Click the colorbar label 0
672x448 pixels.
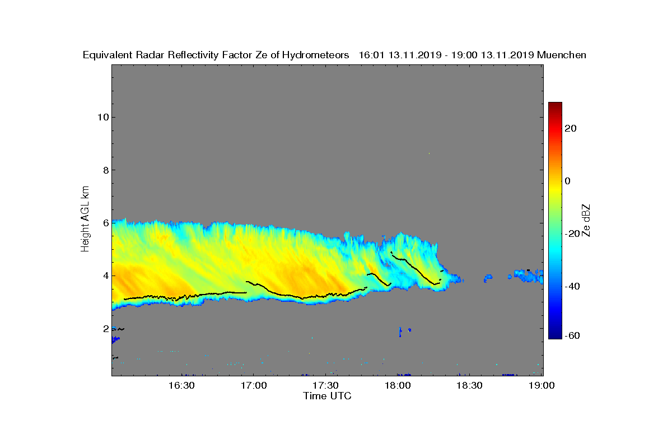pos(568,181)
